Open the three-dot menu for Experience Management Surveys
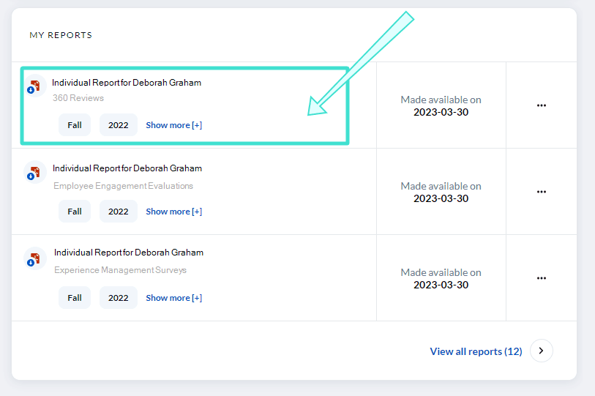The image size is (595, 396). coord(541,278)
